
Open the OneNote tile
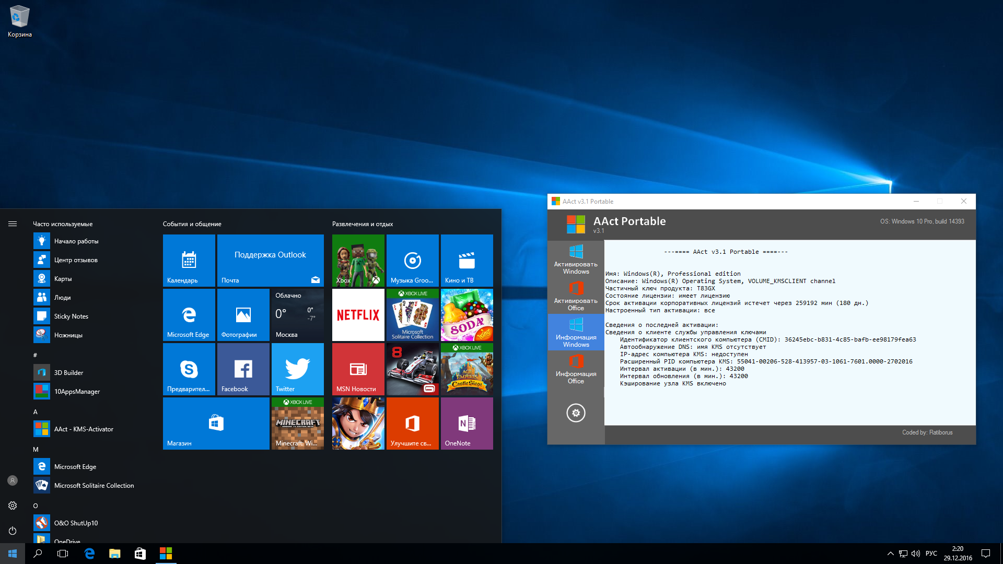point(467,424)
